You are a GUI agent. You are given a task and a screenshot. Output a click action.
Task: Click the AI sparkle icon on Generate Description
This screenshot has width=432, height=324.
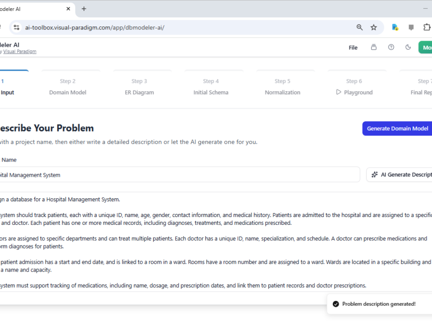(x=375, y=174)
